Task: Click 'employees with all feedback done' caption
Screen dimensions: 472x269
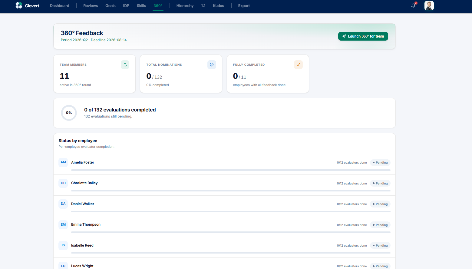Action: point(259,85)
